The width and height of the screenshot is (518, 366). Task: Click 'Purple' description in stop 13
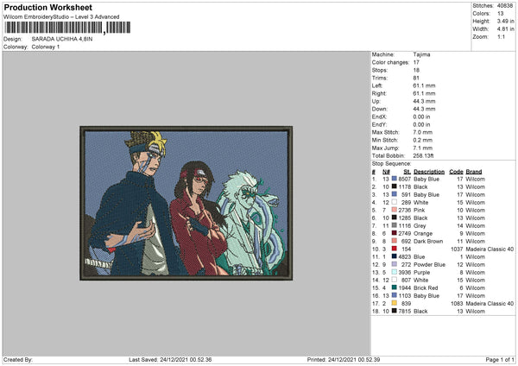[421, 273]
